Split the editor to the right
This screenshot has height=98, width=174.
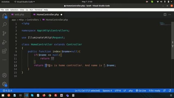click(x=165, y=14)
